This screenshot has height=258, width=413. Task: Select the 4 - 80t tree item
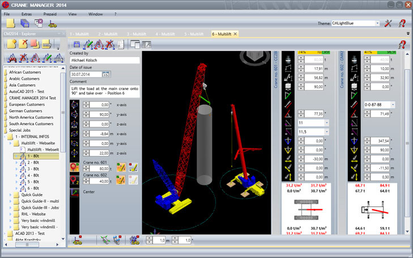pyautogui.click(x=33, y=175)
